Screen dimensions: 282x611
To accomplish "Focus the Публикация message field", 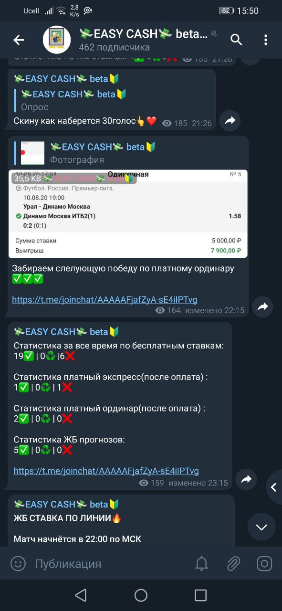I will (110, 564).
